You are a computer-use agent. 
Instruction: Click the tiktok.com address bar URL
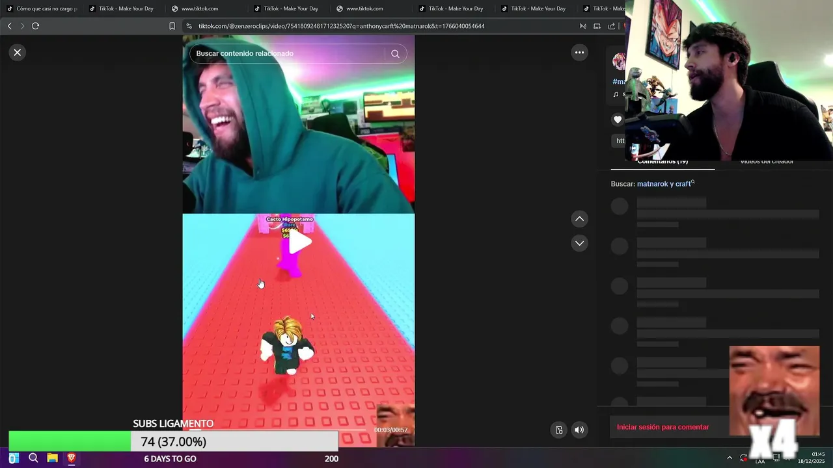coord(341,26)
